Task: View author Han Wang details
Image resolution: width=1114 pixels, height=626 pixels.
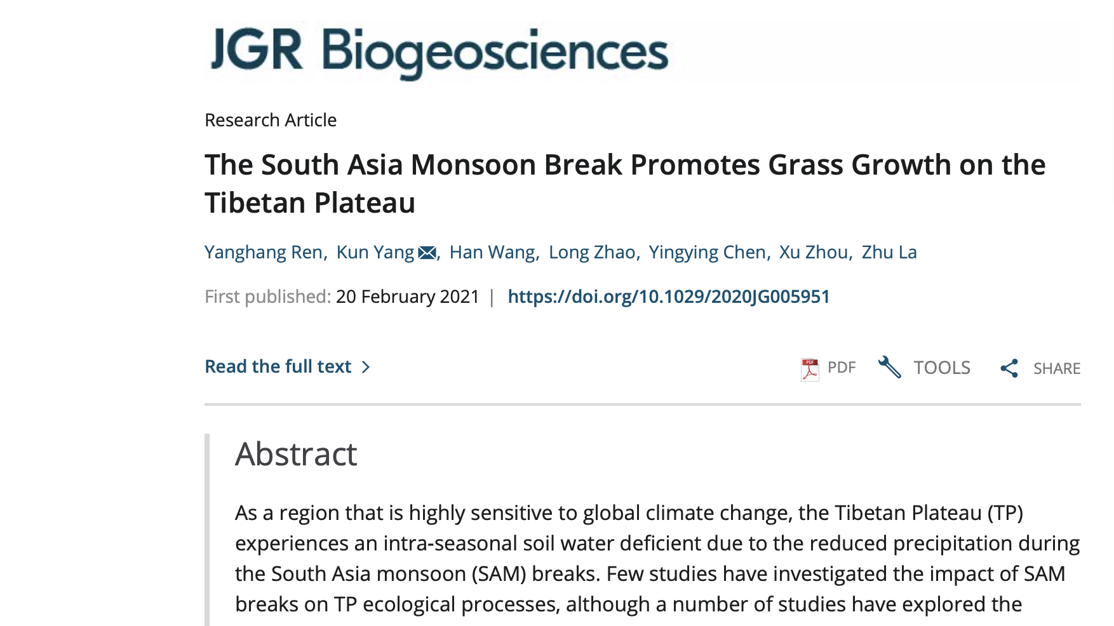Action: pos(492,252)
